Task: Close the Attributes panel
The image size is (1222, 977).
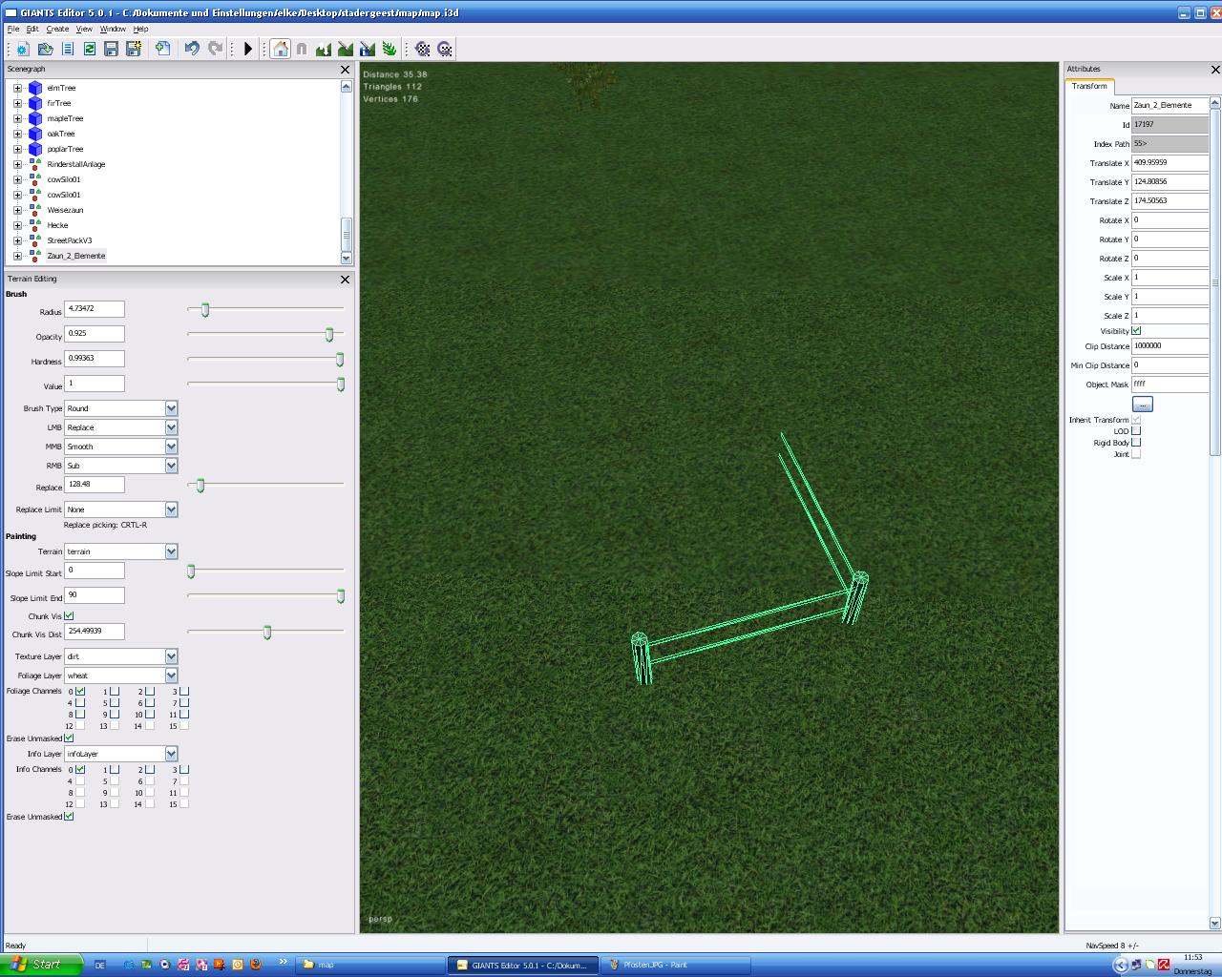Action: 1215,70
